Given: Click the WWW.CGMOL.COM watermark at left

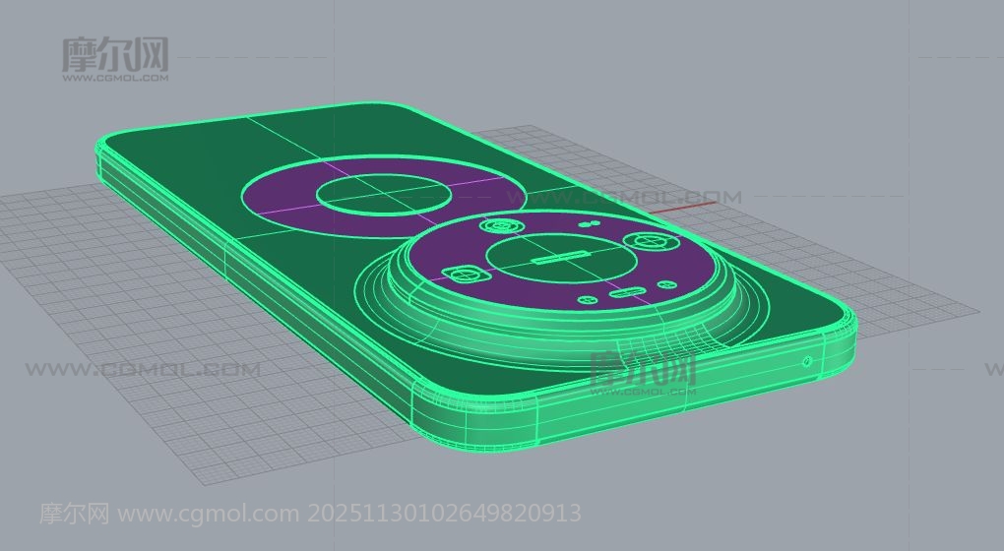Looking at the screenshot, I should tap(143, 370).
